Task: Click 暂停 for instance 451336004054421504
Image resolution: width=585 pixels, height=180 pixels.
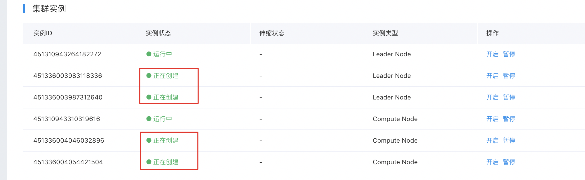Action: tap(509, 162)
